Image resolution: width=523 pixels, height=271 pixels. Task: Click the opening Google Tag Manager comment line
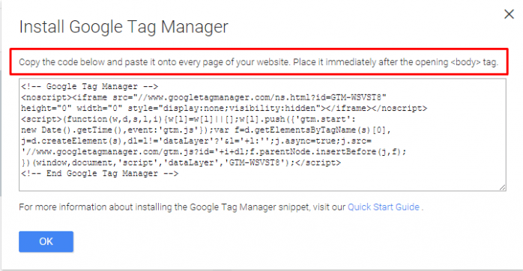tap(89, 87)
